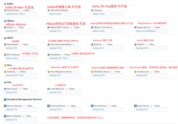Click Event Server hadoop102 host field
178x124 pixels.
[151, 109]
